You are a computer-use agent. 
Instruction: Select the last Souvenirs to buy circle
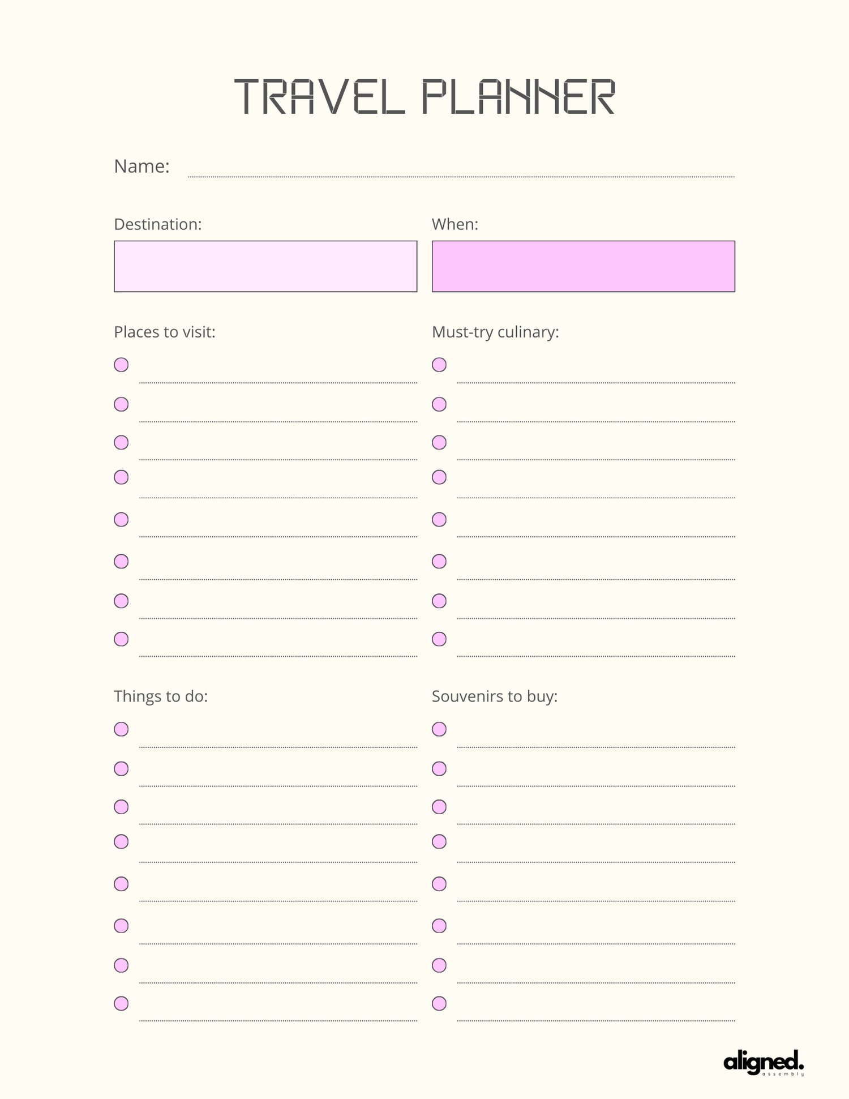coord(439,1004)
